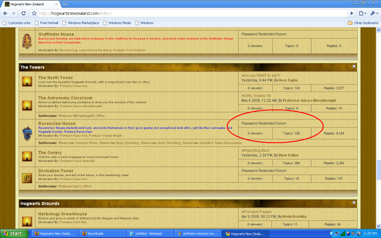Open a new browser tab
The width and height of the screenshot is (381, 238).
click(x=65, y=4)
